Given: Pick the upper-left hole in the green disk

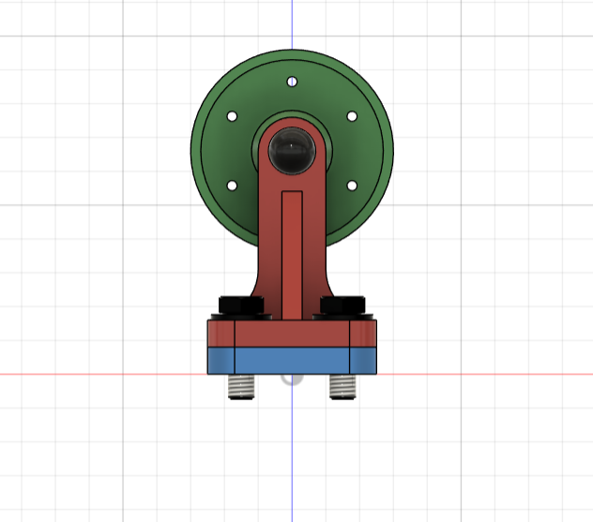Looking at the screenshot, I should click(232, 116).
